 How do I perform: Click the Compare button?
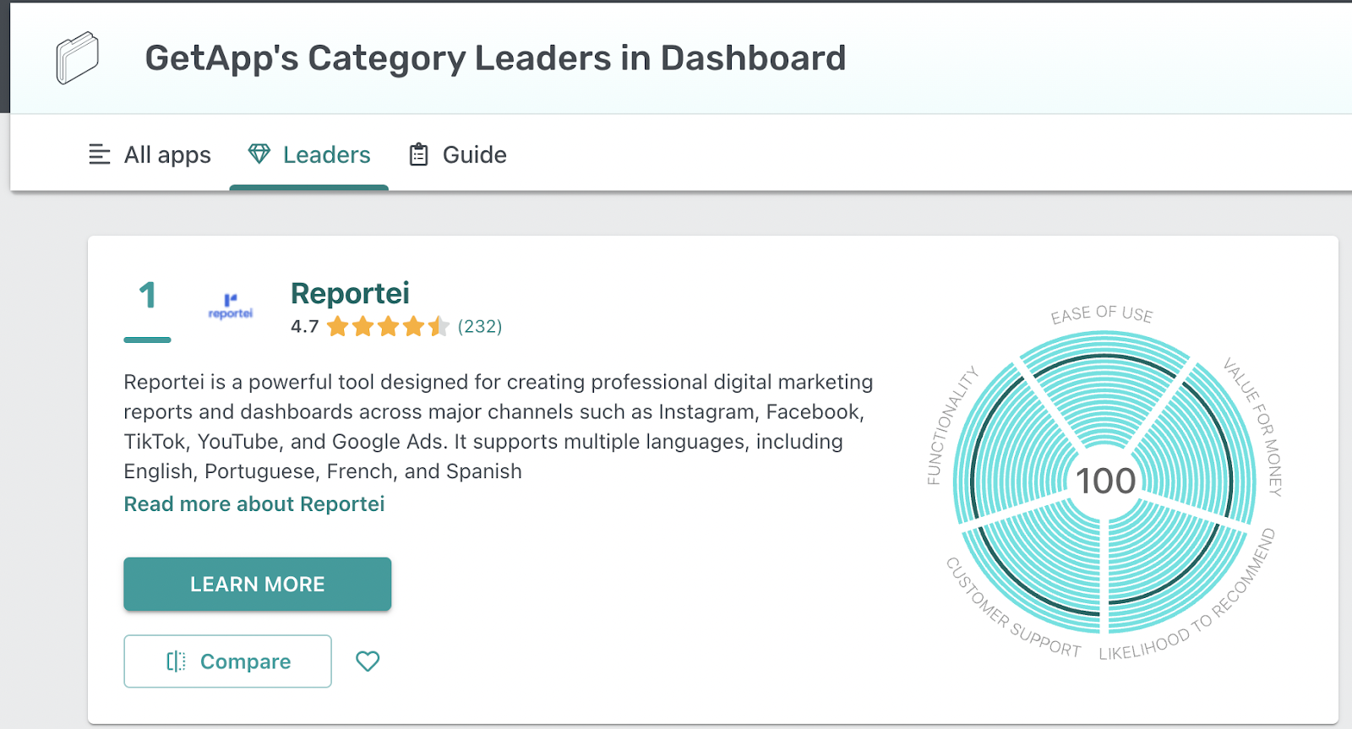[x=227, y=661]
